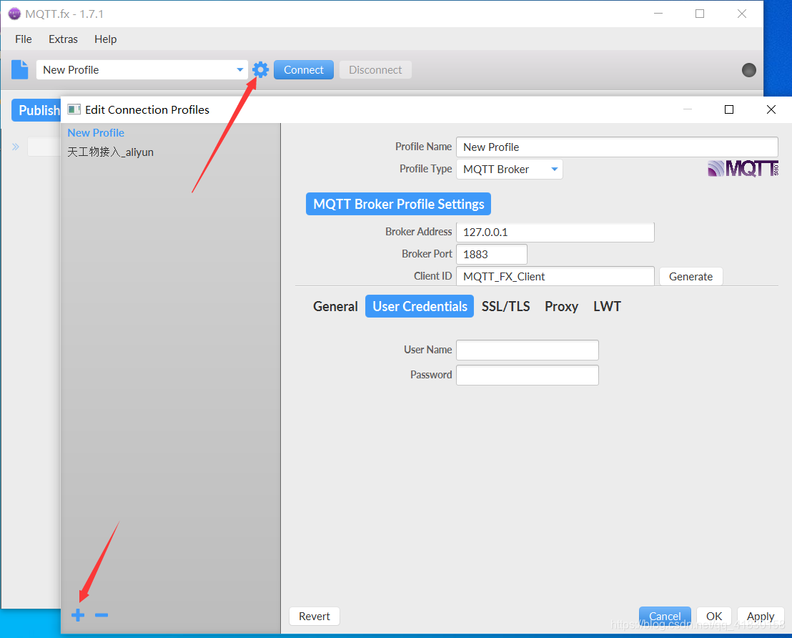Select New Profile in profiles list
This screenshot has height=638, width=792.
point(96,133)
